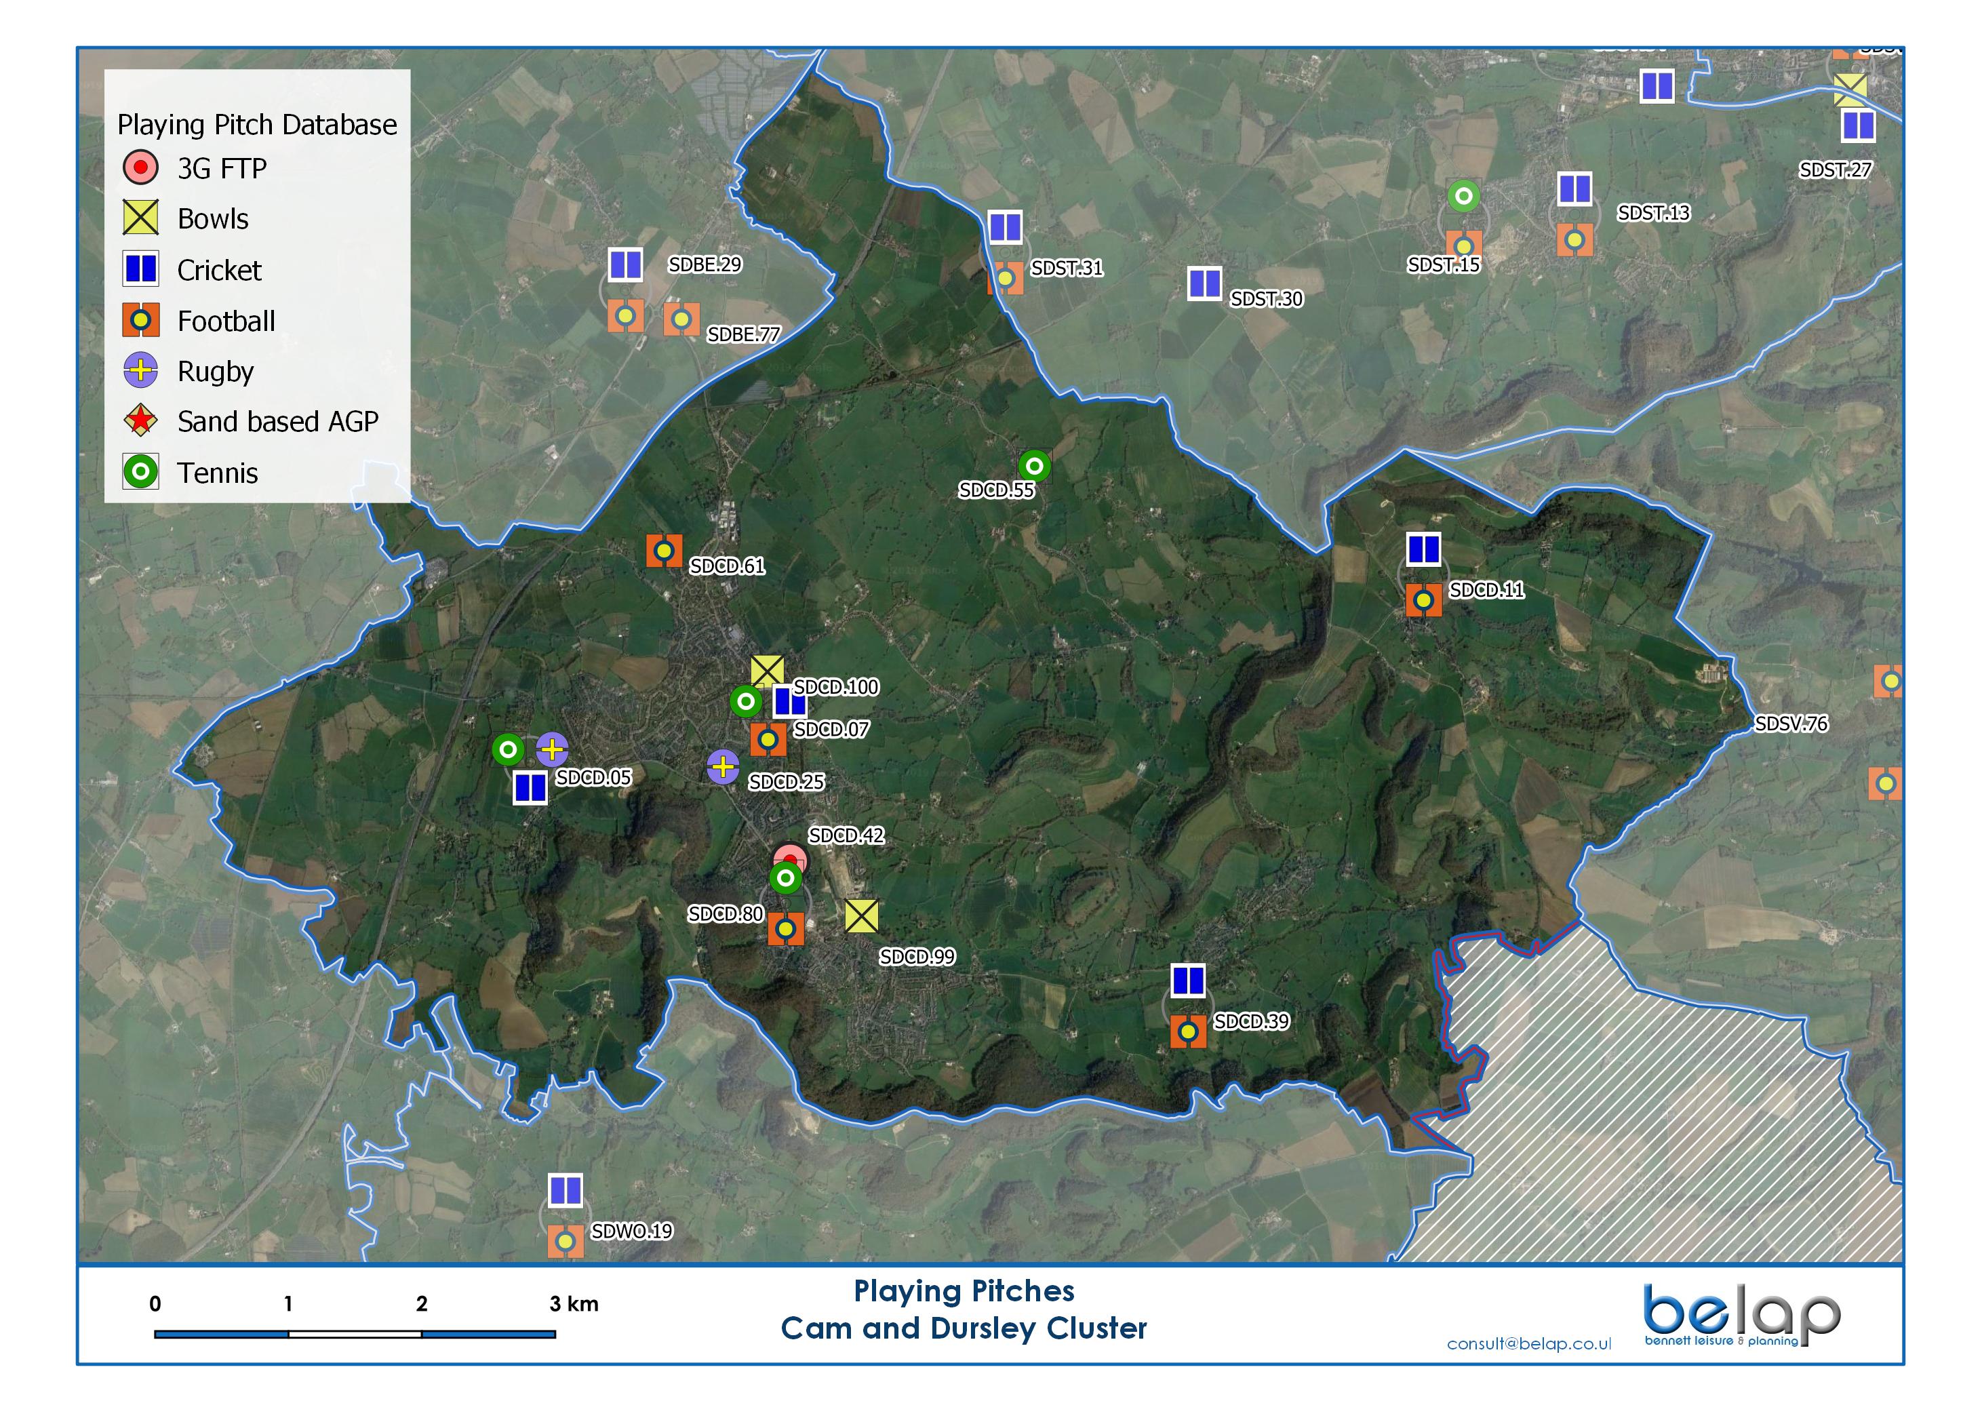Screen dimensions: 1982x1401
Task: Click the football marker at SDCD.61
Action: click(664, 551)
